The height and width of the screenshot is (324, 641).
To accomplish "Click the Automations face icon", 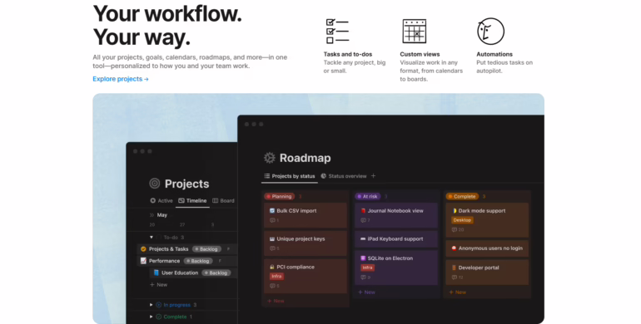I will pyautogui.click(x=490, y=31).
